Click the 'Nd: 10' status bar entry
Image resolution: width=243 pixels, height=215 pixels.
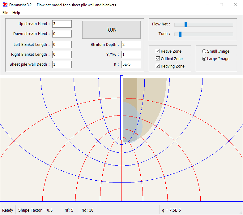(87, 210)
